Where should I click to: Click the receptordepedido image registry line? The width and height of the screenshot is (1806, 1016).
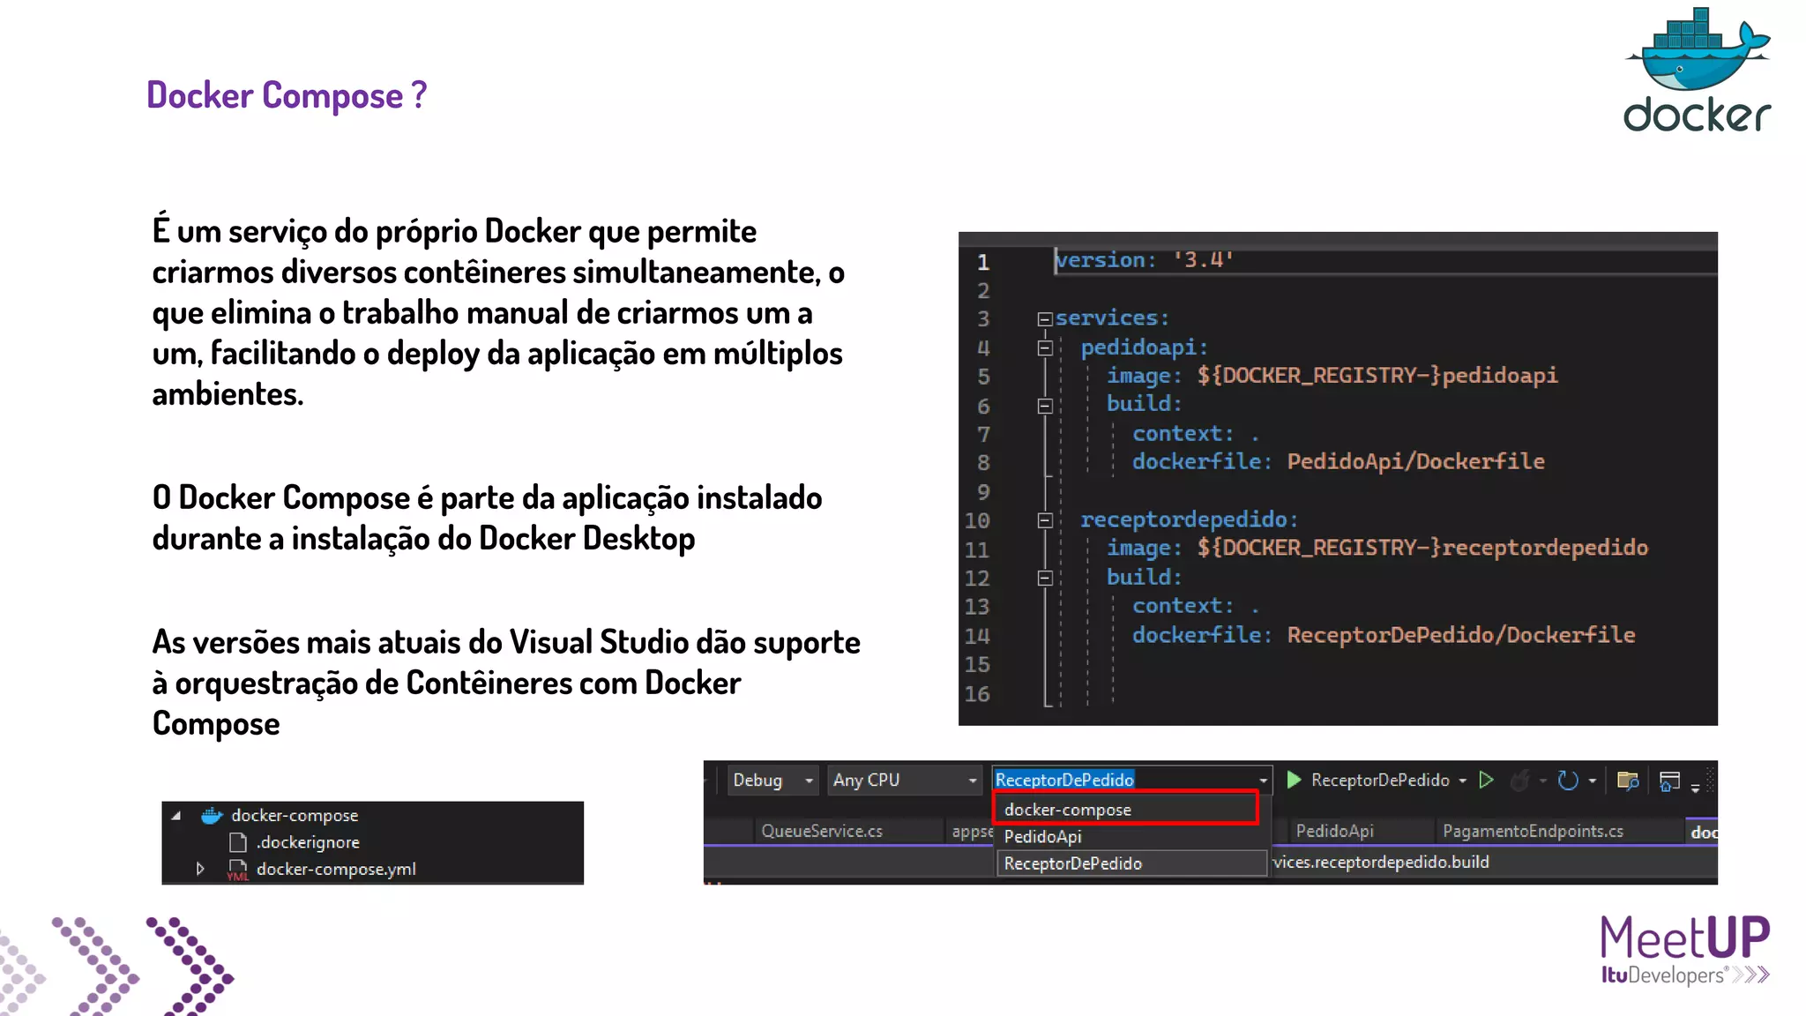pos(1377,548)
